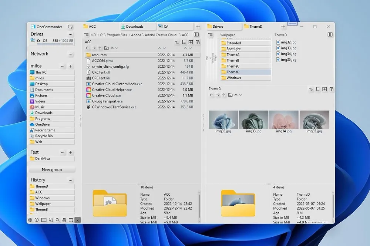This screenshot has width=370, height=246.
Task: Open right pane path menu icon
Action: [210, 35]
